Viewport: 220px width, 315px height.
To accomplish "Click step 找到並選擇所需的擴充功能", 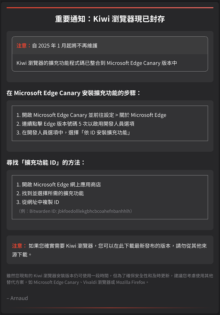I will point(50,193).
